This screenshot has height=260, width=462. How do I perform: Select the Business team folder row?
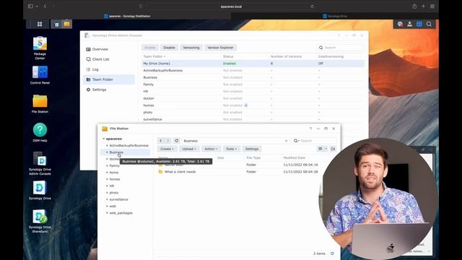point(253,77)
